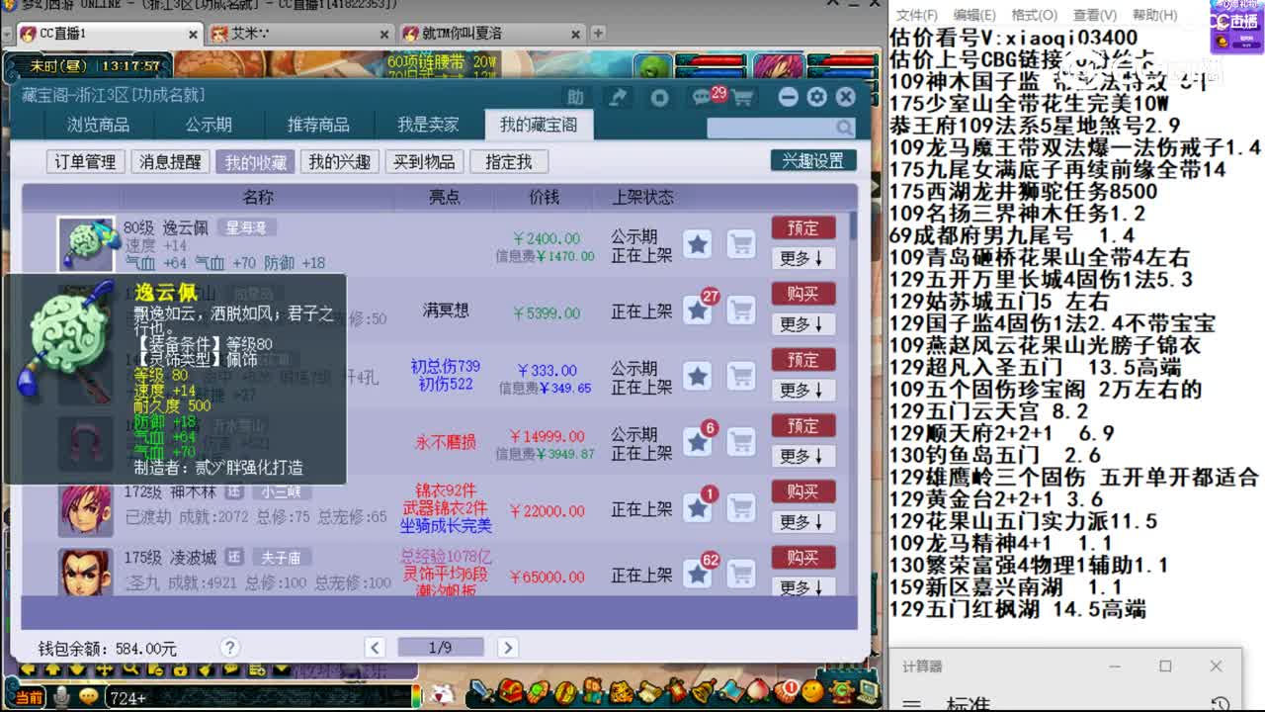1265x712 pixels.
Task: Expand 更多 options for ¥2400.00 row
Action: (x=802, y=258)
